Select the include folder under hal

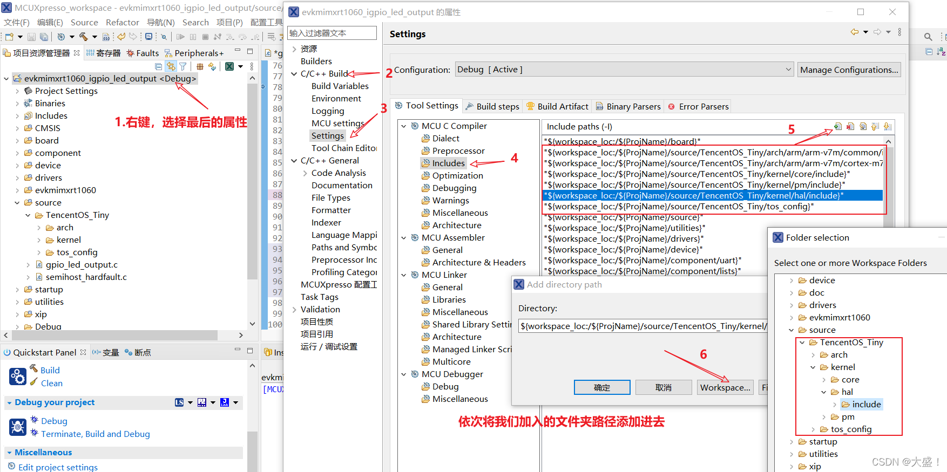[861, 405]
